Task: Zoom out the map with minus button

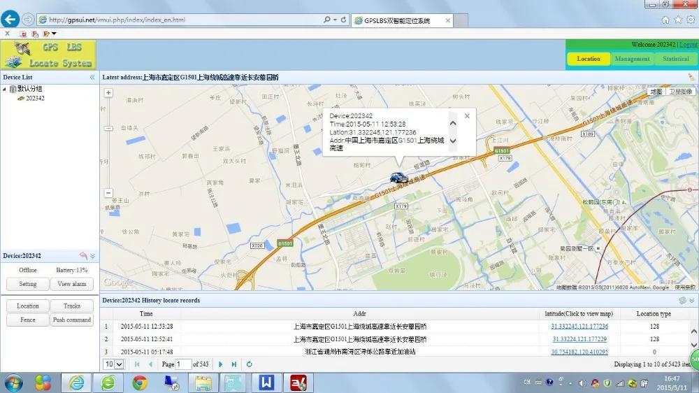Action: pyautogui.click(x=108, y=193)
